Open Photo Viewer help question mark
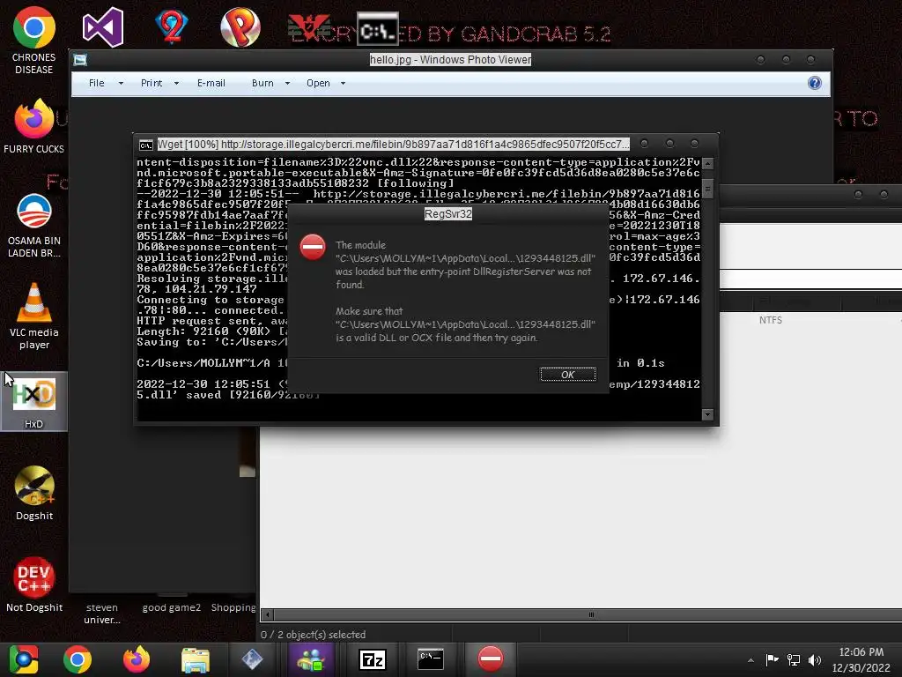 (x=815, y=83)
